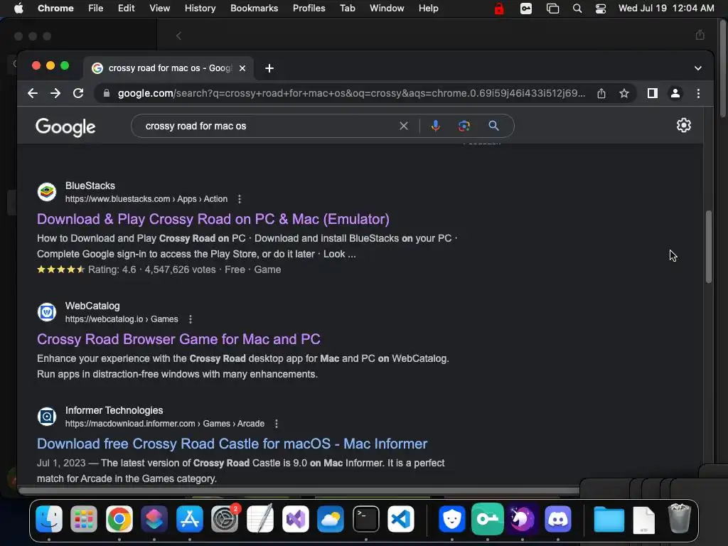Expand the tab search chevron
The image size is (728, 546).
pyautogui.click(x=698, y=68)
